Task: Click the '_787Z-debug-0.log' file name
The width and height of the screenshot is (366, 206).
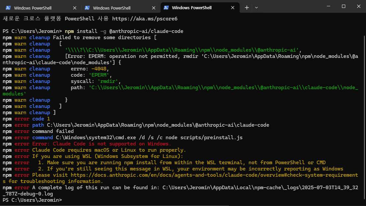Action: [x=28, y=194]
